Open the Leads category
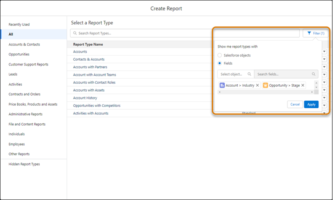Viewport: 333px width, 200px height. (x=13, y=74)
